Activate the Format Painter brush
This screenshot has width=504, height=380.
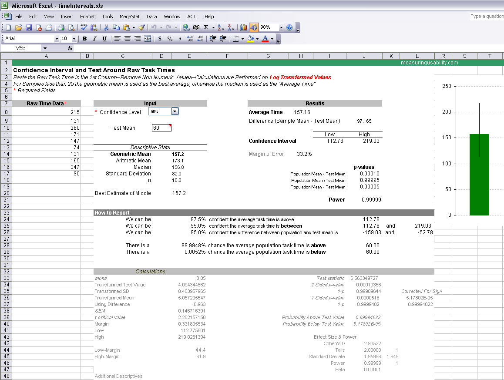pos(141,28)
